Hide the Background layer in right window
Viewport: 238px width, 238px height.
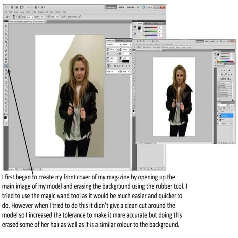(218, 124)
